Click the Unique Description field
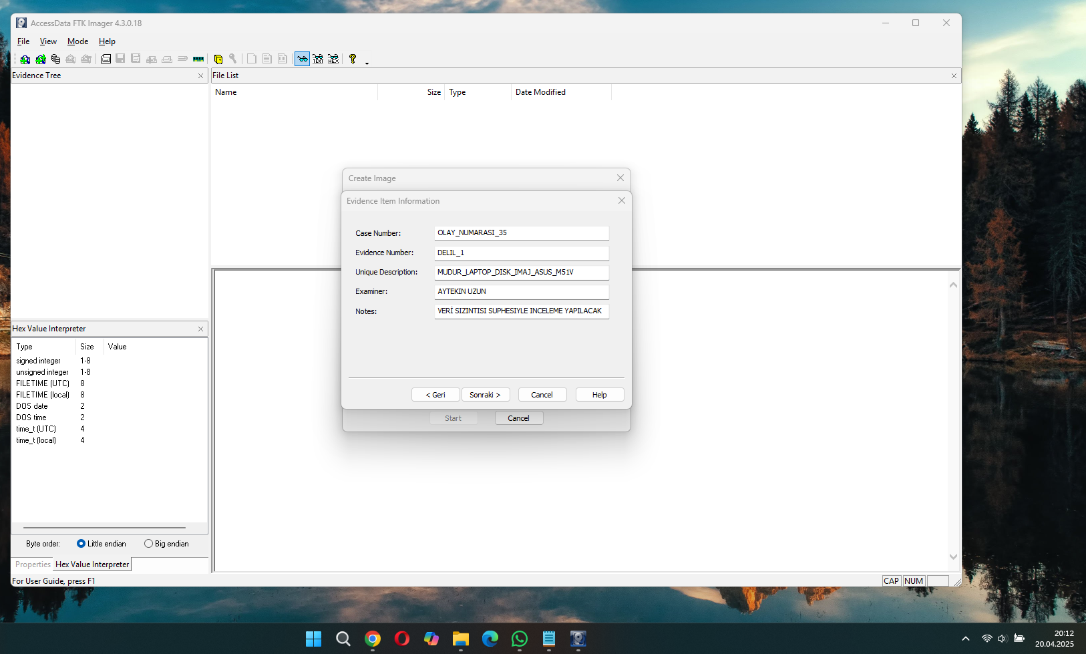Viewport: 1086px width, 654px height. coord(522,272)
